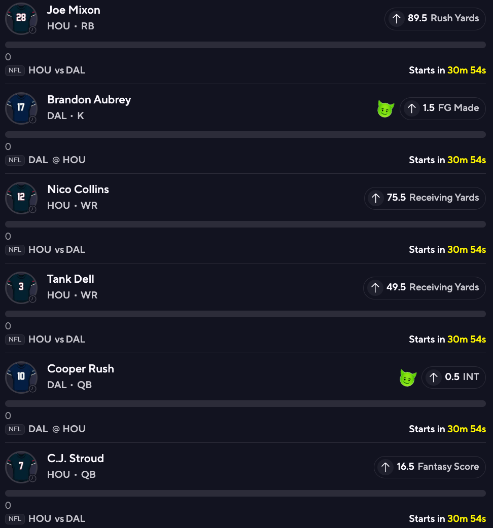Click Cooper Rush's number 10 jersey

pos(21,377)
